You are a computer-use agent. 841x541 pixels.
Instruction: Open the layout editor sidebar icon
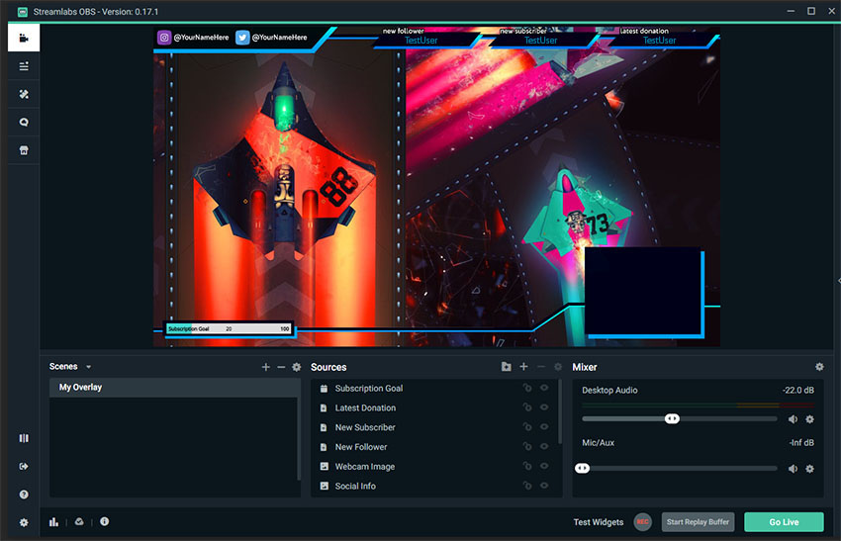pos(24,66)
